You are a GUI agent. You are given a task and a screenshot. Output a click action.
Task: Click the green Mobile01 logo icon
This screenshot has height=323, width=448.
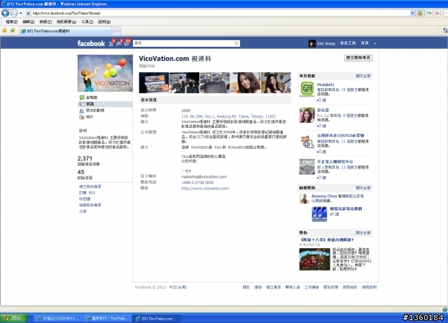pyautogui.click(x=307, y=89)
